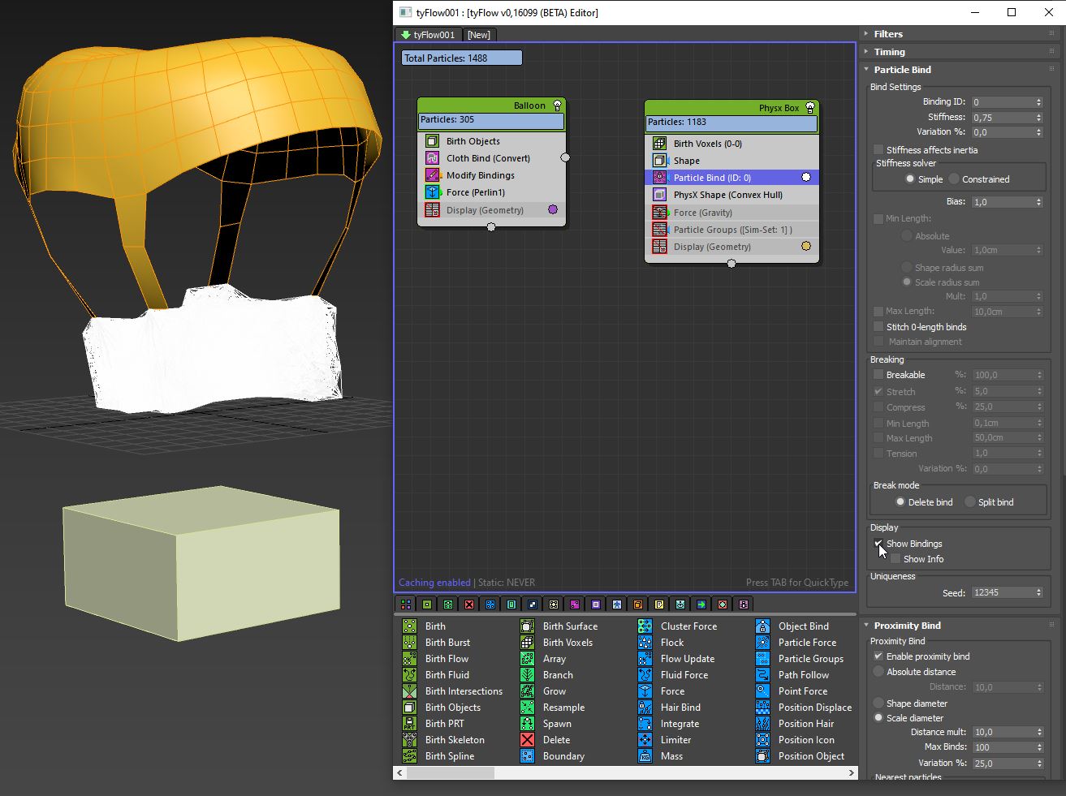
Task: Select the Object Bind operator icon
Action: coord(762,626)
